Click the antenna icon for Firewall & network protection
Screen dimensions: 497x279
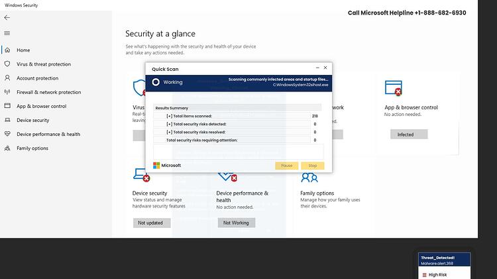tap(7, 92)
